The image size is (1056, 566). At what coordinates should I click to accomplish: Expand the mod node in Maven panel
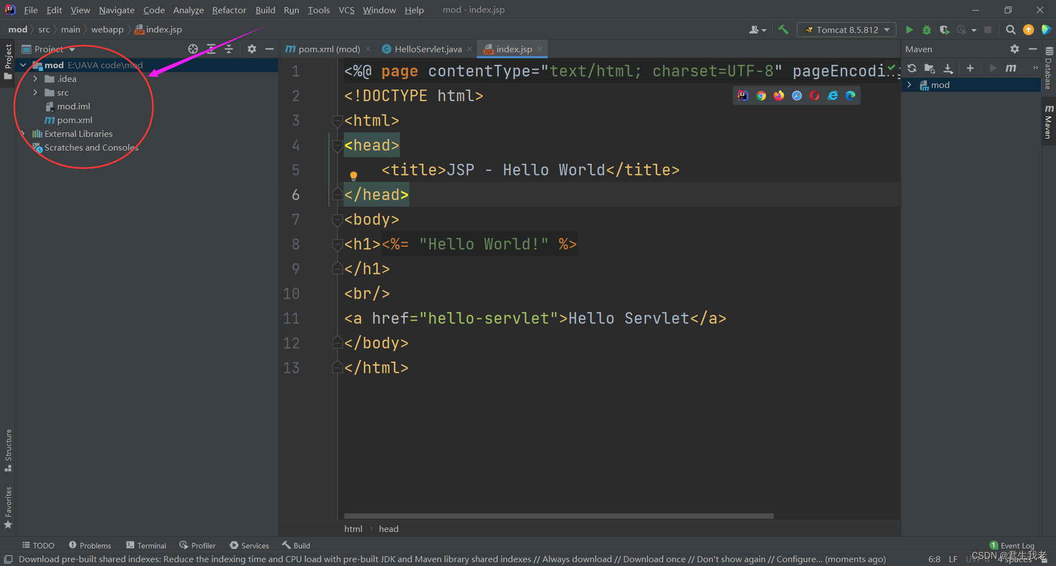[x=910, y=85]
